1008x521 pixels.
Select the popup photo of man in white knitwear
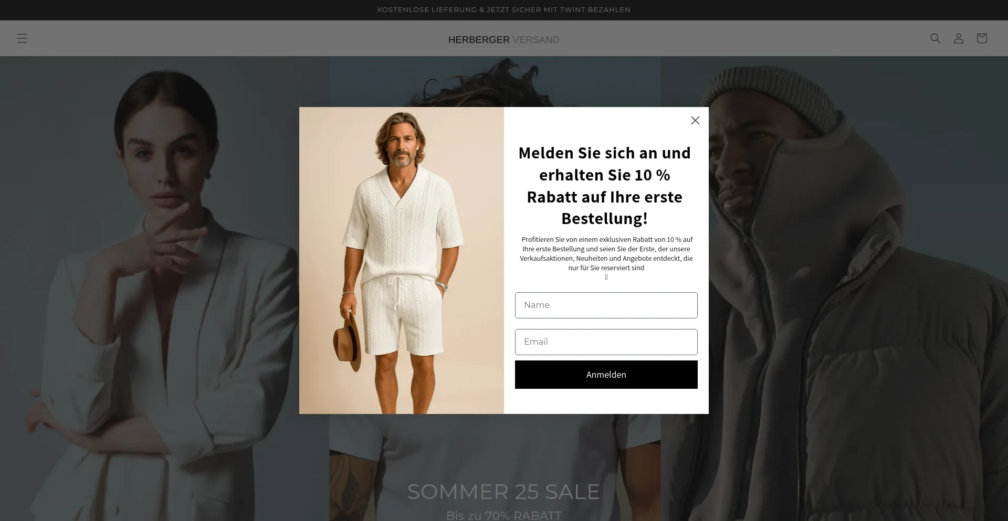click(x=402, y=260)
